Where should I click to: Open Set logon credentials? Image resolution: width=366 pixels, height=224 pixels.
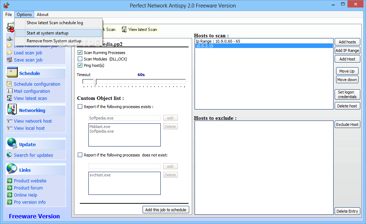point(347,94)
